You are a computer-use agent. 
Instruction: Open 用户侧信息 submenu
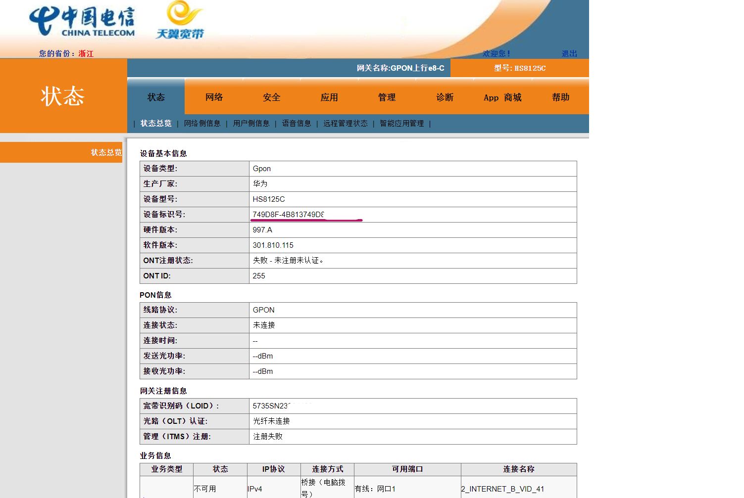coord(251,124)
